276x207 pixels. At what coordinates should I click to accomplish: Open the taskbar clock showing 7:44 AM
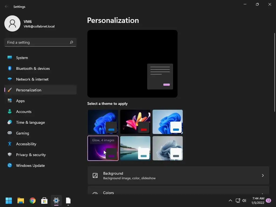click(258, 201)
